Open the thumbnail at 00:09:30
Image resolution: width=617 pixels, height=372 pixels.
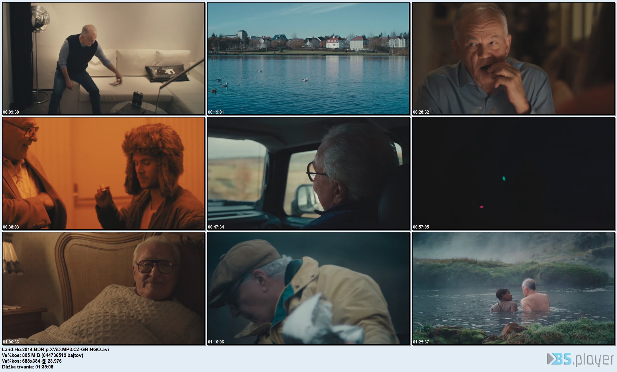[103, 58]
